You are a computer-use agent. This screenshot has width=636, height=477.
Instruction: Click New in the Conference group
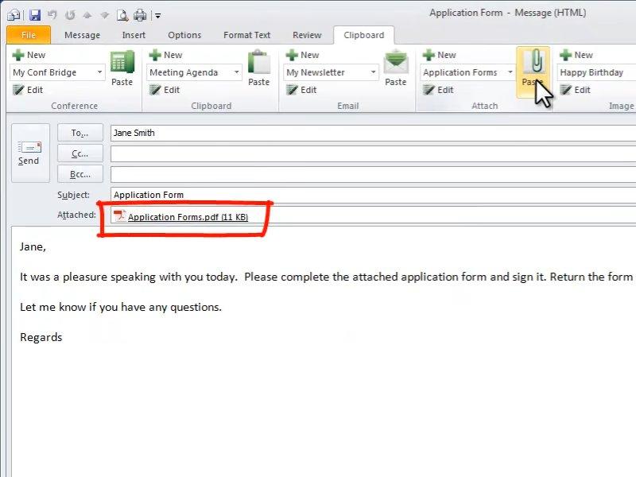pos(29,55)
